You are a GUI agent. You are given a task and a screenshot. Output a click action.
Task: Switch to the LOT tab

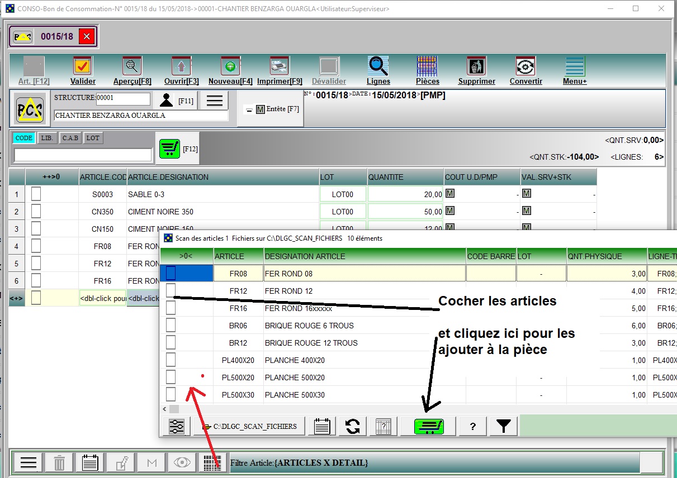coord(93,137)
